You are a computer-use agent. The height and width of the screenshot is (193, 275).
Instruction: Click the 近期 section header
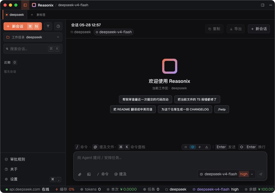point(10,62)
